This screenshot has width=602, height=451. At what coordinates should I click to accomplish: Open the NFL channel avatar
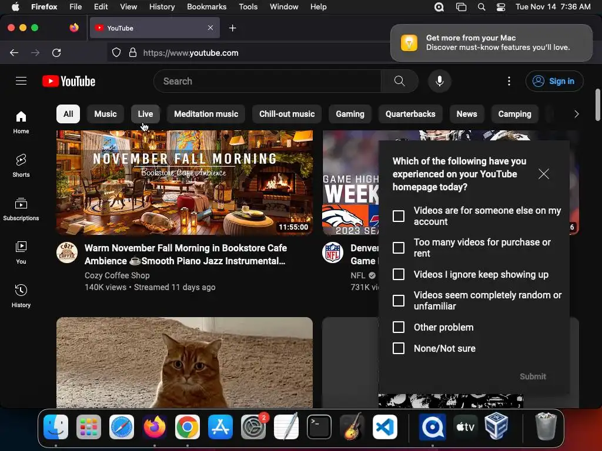coord(333,253)
